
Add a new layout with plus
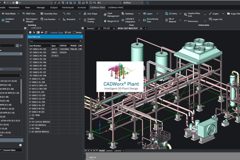pyautogui.click(x=123, y=151)
